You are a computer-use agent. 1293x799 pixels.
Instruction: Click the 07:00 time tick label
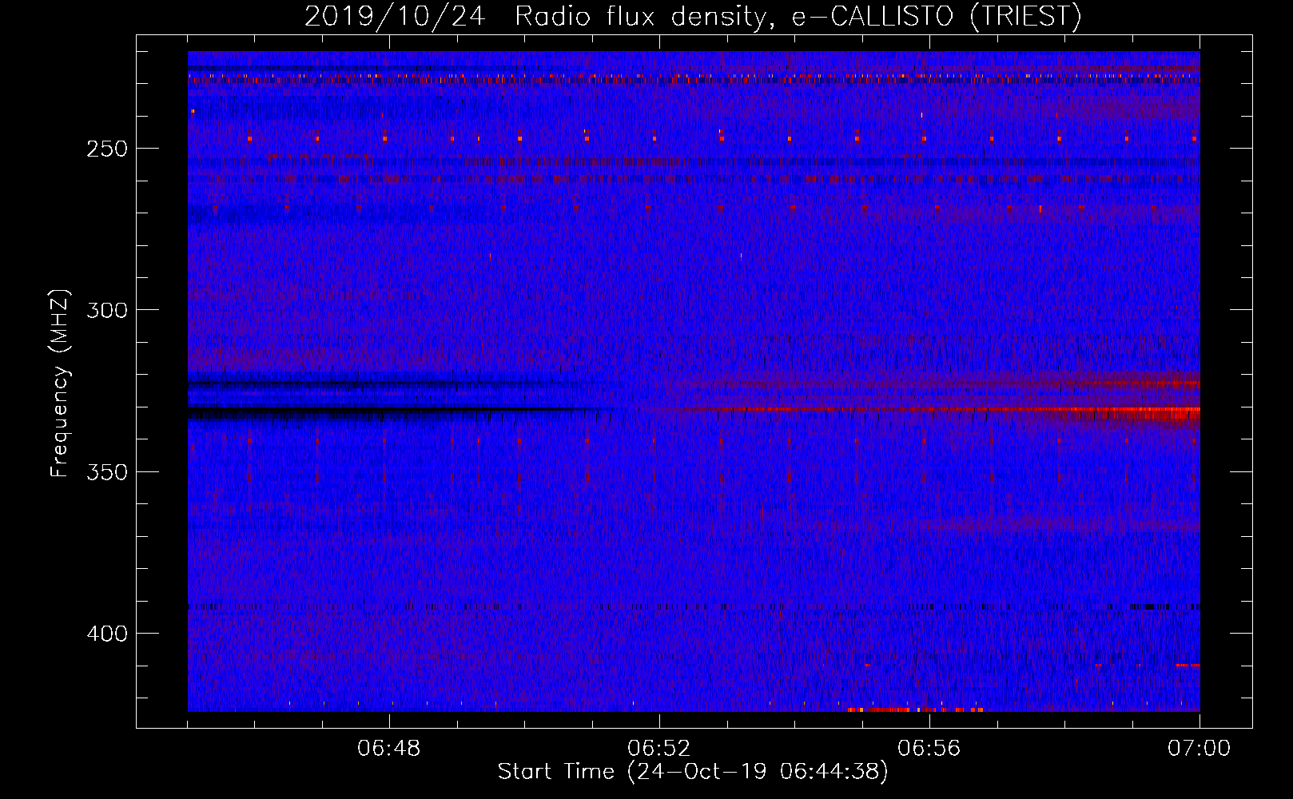click(1200, 749)
